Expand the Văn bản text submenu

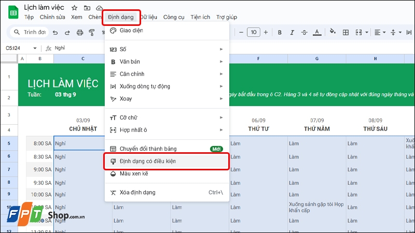(167, 62)
